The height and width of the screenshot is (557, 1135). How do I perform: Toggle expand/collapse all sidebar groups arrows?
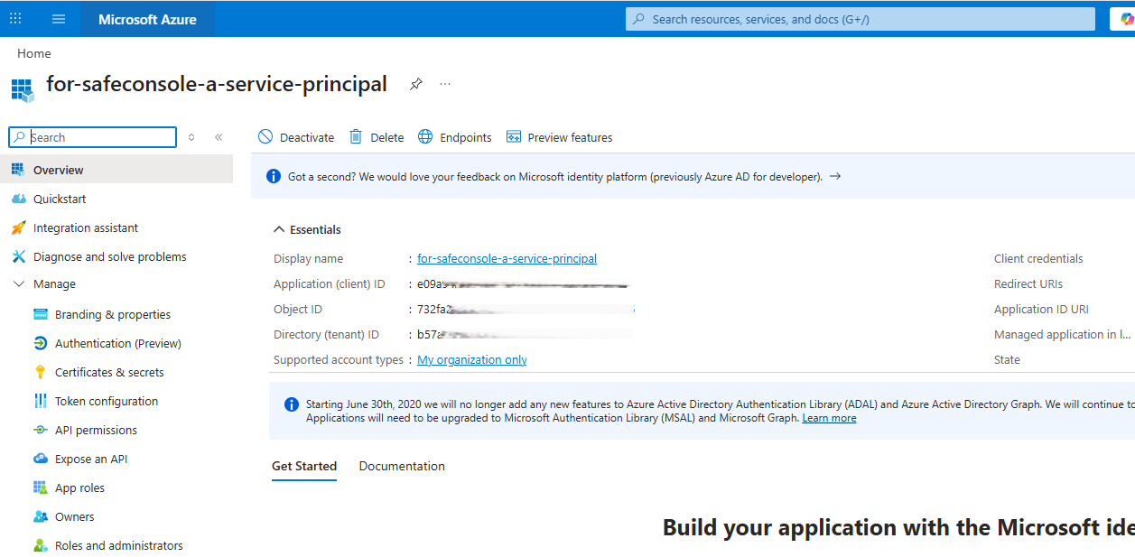pos(191,137)
